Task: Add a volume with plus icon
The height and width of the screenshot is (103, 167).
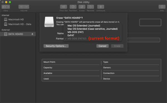Action: coord(21,7)
